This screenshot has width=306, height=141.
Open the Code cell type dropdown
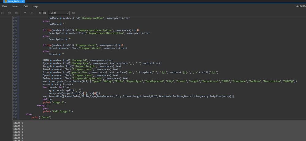click(59, 13)
